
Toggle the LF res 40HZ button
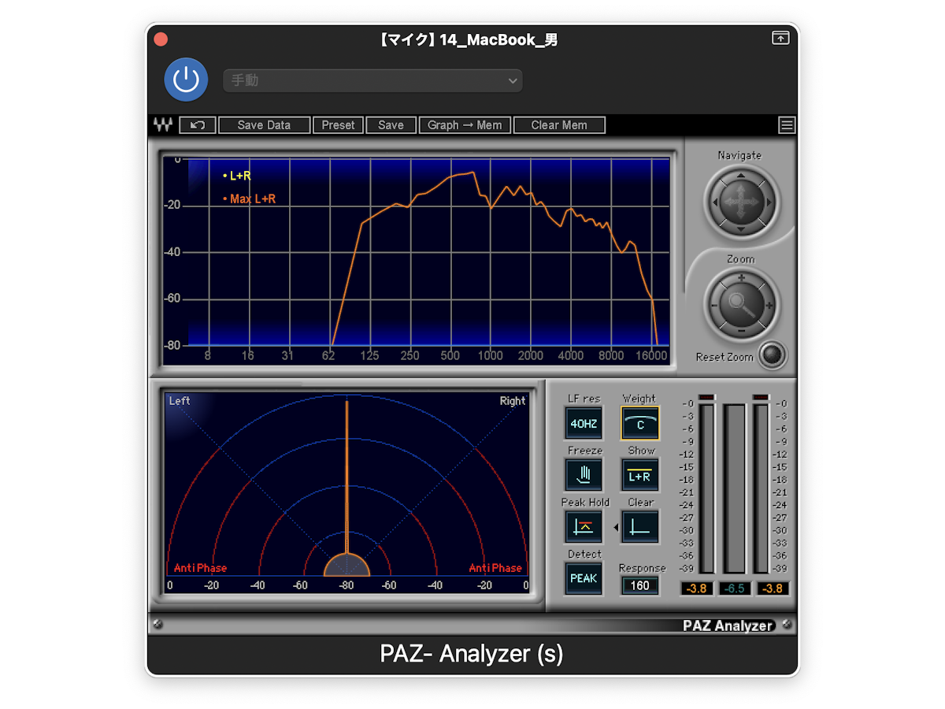pos(584,423)
